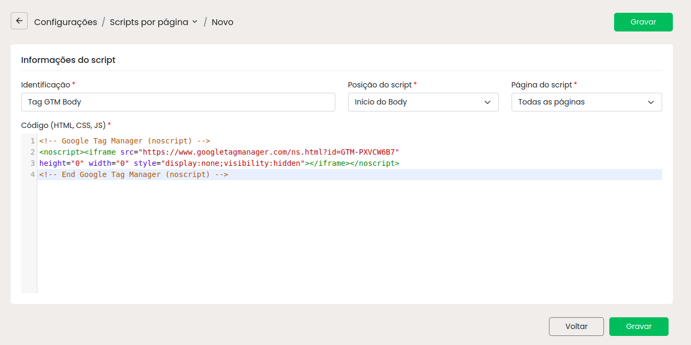691x345 pixels.
Task: Open the Página do script dropdown
Action: [x=586, y=102]
